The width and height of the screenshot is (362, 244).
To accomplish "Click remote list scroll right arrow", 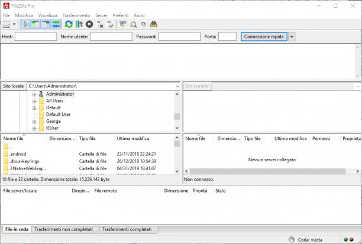I will tap(358, 171).
